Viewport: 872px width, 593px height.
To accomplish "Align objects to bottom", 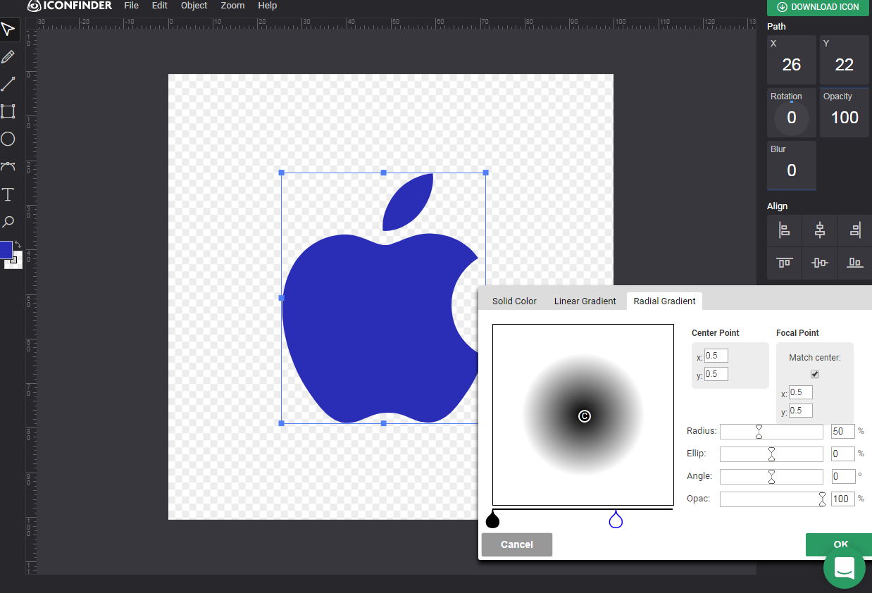I will pyautogui.click(x=854, y=263).
